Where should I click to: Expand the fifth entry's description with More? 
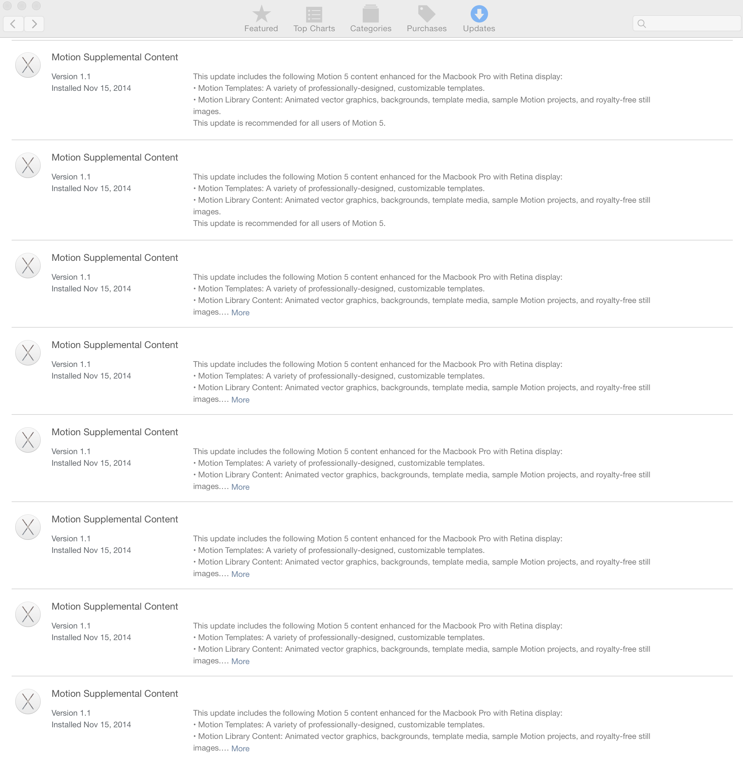pyautogui.click(x=240, y=487)
